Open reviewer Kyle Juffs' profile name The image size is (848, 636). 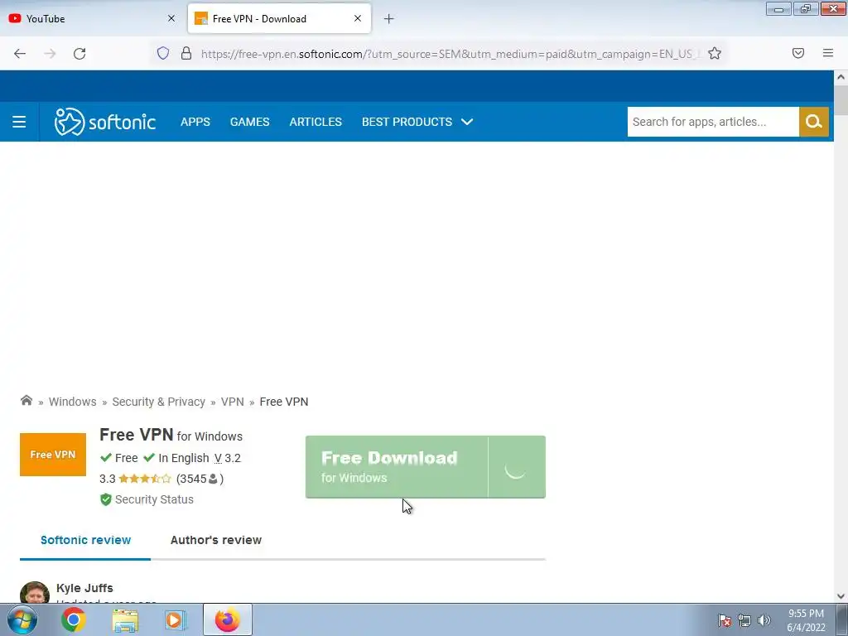85,588
